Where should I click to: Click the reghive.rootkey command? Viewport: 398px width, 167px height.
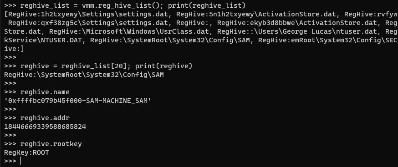tap(51, 144)
